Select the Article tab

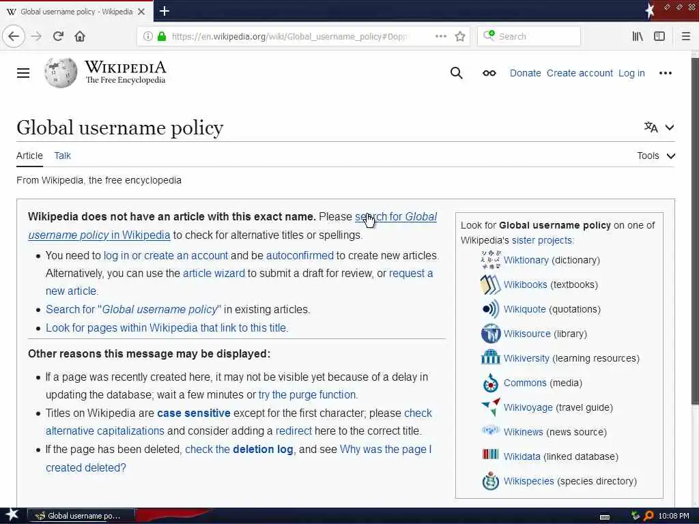pyautogui.click(x=29, y=156)
